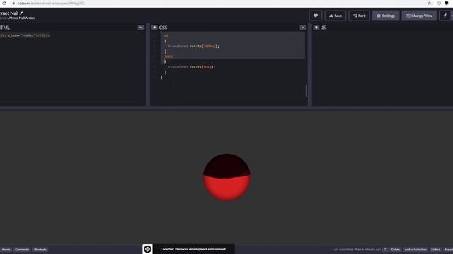The height and width of the screenshot is (254, 453).
Task: Open author Ahmet Nail Arslan profile link
Action: tap(22, 18)
